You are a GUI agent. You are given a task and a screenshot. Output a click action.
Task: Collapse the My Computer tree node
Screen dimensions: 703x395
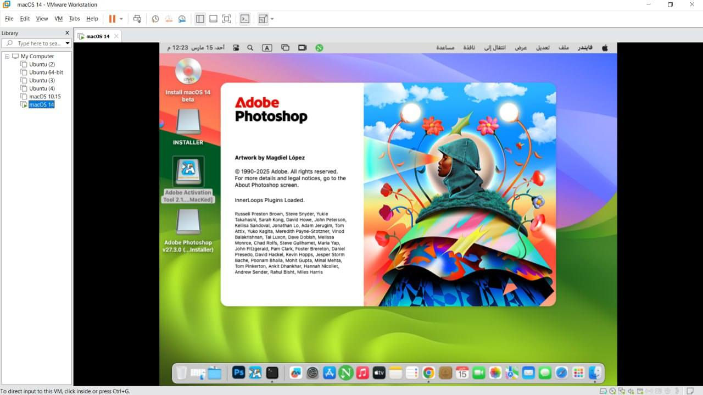tap(7, 56)
